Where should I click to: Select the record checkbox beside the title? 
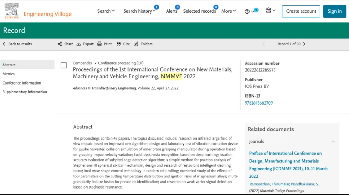(63, 66)
